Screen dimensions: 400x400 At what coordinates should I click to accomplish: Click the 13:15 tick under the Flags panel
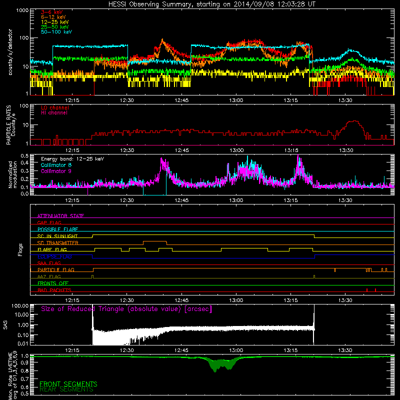point(291,300)
